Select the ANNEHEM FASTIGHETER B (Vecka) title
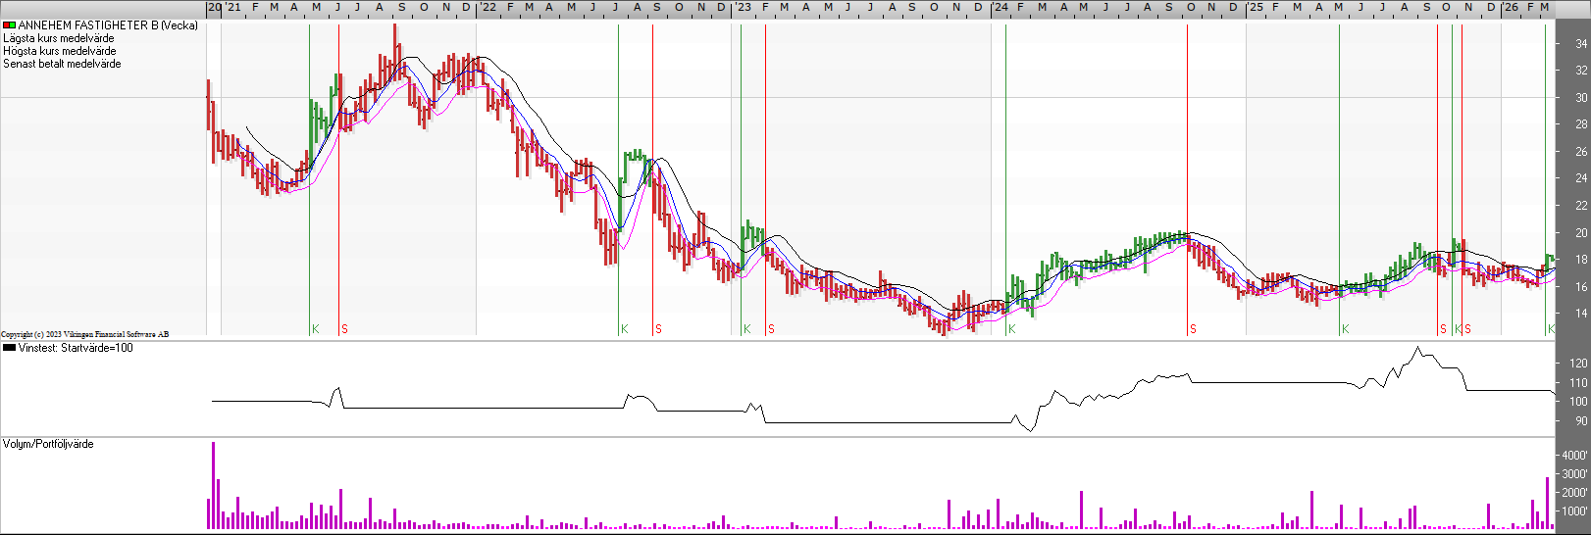The height and width of the screenshot is (535, 1591). pyautogui.click(x=108, y=25)
